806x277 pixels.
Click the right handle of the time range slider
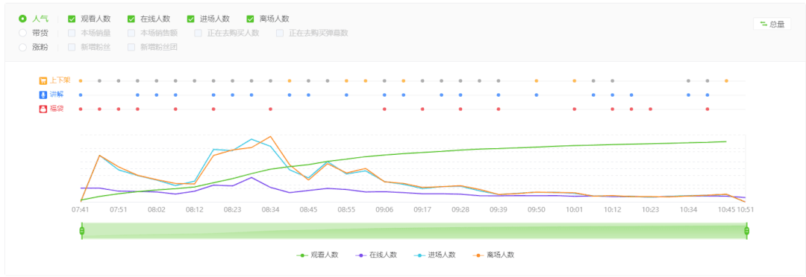pos(747,231)
